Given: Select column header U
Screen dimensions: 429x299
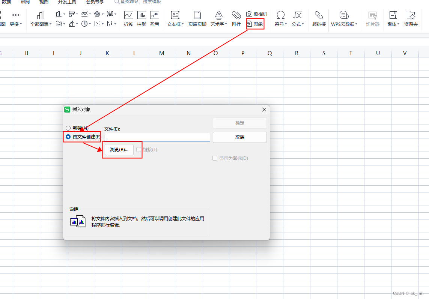Looking at the screenshot, I should coord(378,53).
